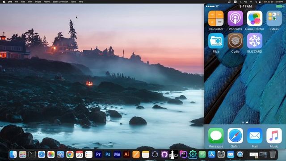Open the View menu

pos(30,2)
